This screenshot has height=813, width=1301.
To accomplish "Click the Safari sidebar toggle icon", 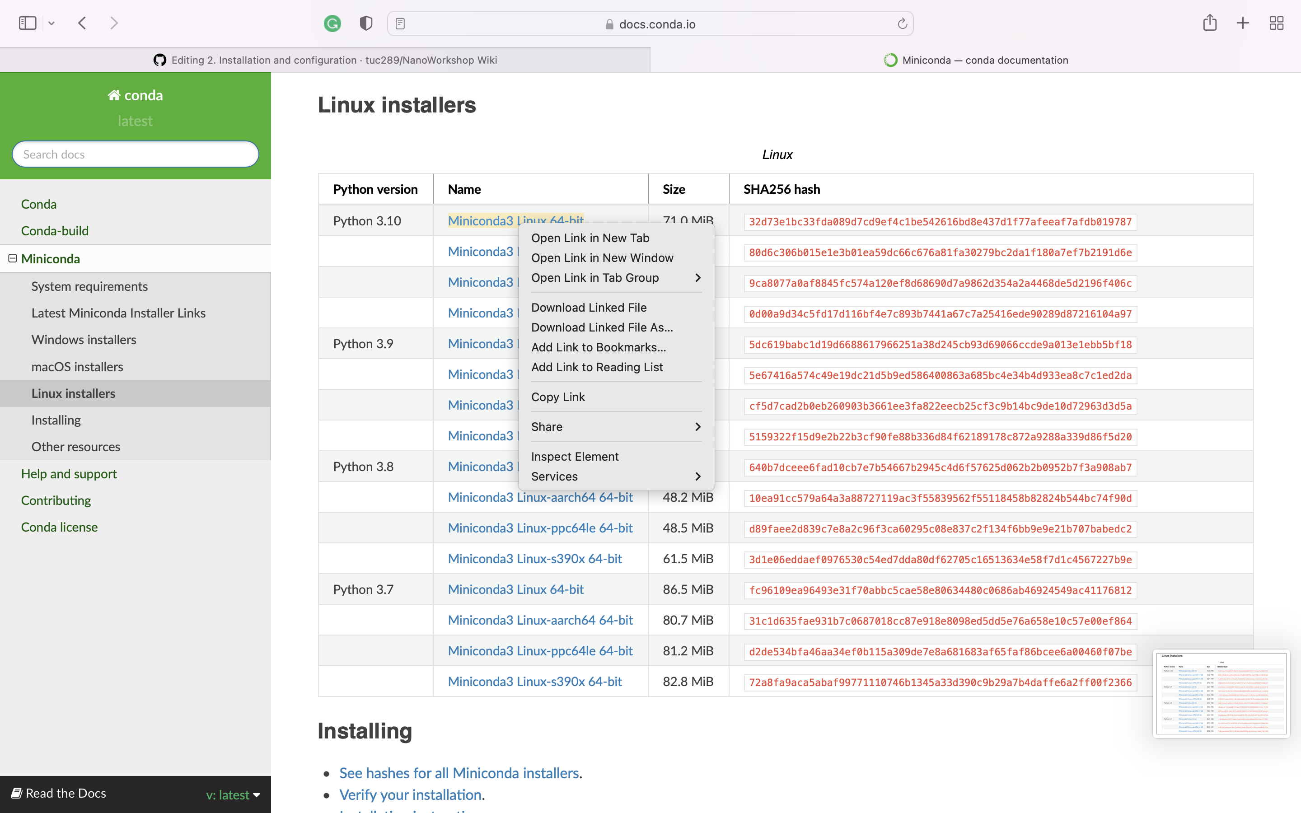I will [x=27, y=23].
